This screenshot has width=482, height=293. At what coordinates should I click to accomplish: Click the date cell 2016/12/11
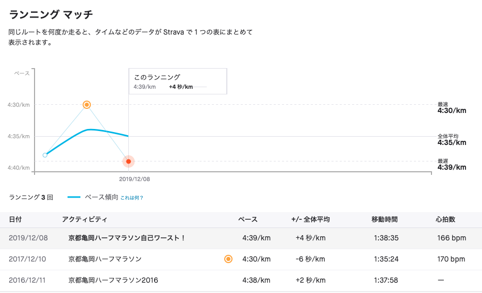click(27, 280)
